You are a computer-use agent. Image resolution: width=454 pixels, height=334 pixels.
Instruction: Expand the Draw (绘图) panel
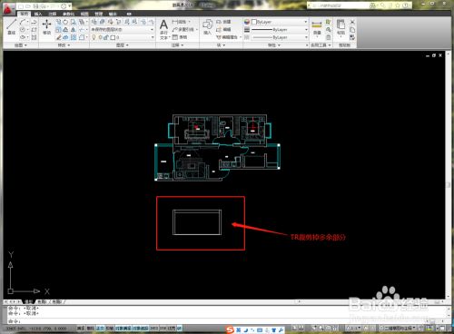tap(21, 45)
